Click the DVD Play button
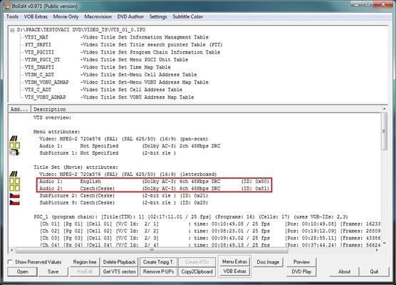Image resolution: width=396 pixels, height=285 pixels. click(301, 271)
